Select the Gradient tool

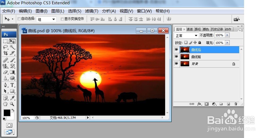(x=12, y=72)
